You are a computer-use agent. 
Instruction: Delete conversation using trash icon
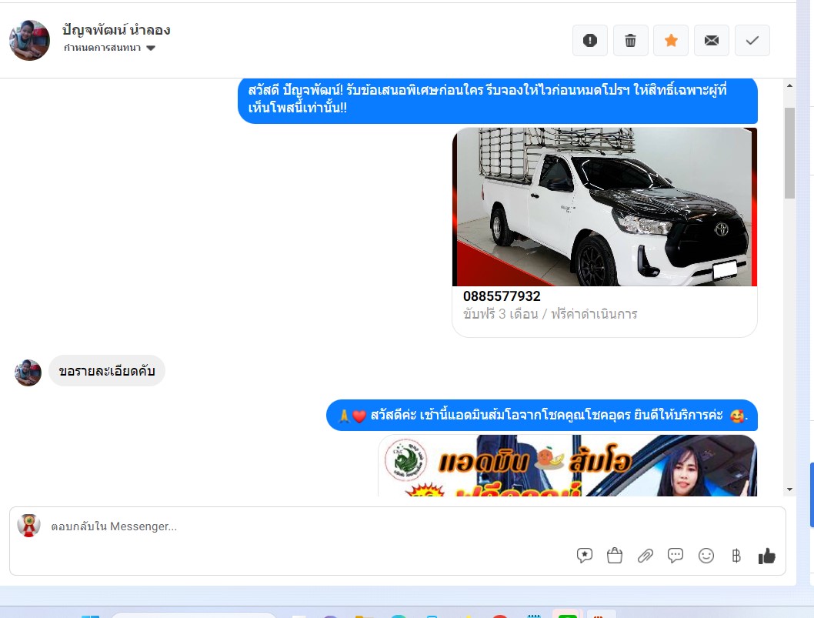point(630,41)
